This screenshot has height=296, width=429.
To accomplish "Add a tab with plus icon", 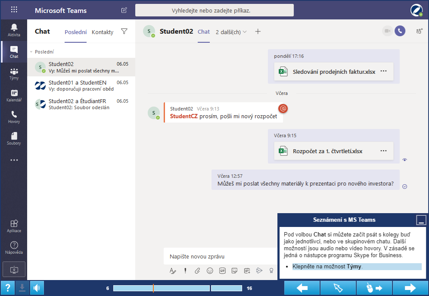I will [x=258, y=31].
